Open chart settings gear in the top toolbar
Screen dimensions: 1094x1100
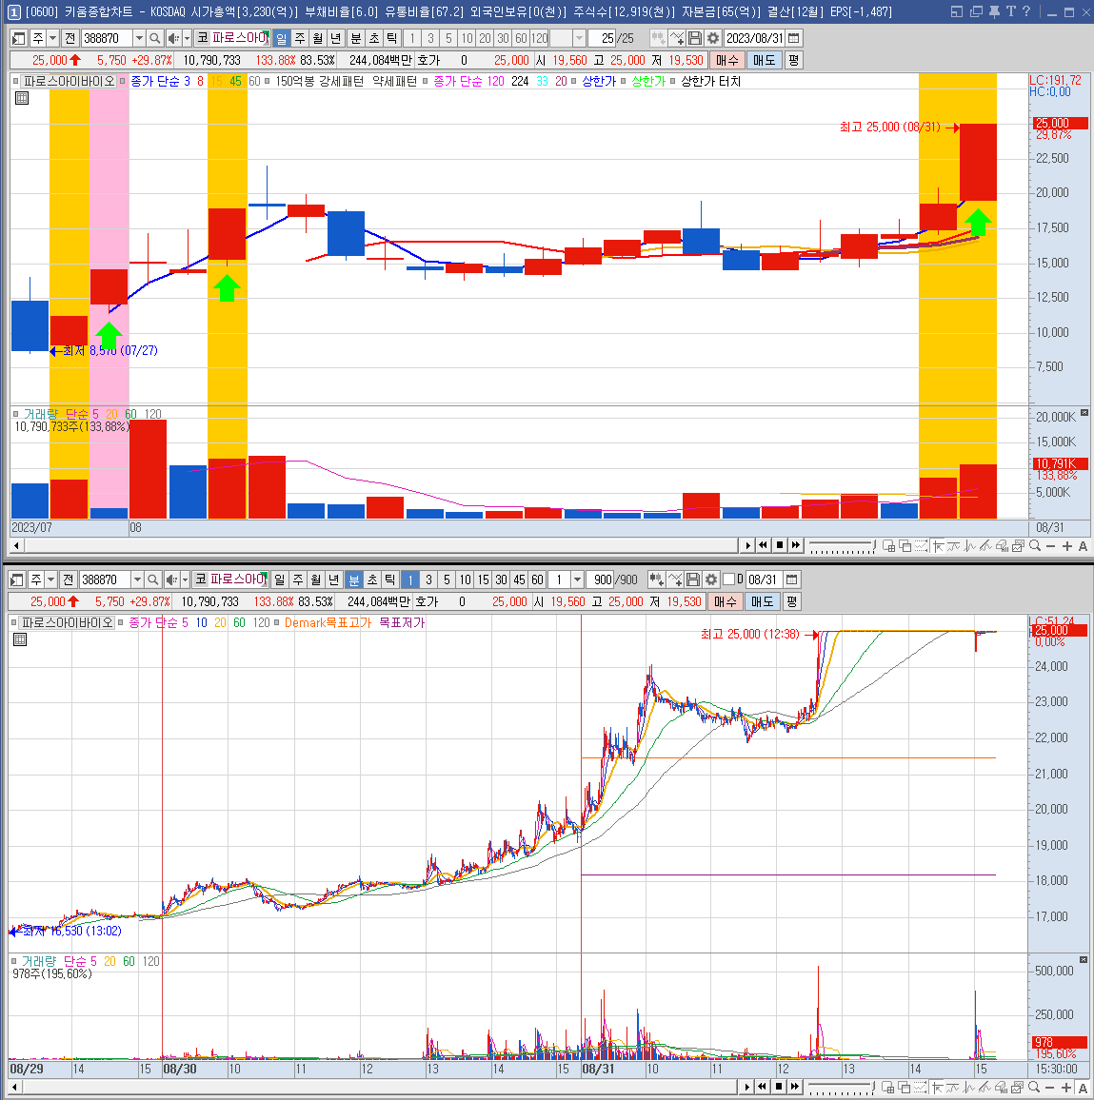713,39
